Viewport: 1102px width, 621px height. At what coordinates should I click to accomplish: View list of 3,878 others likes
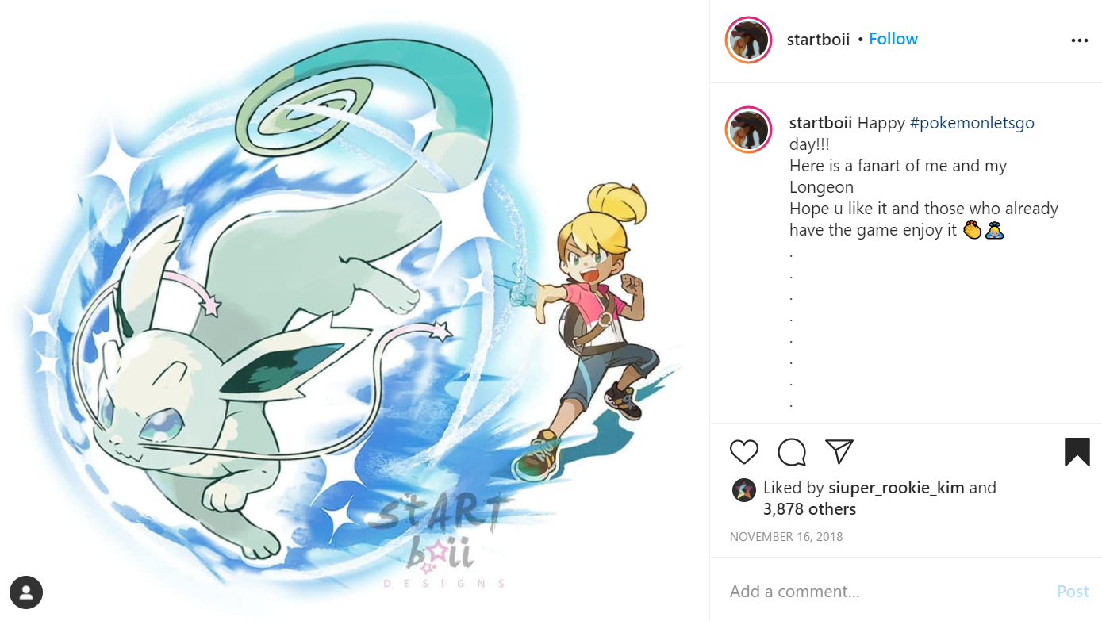click(x=809, y=509)
